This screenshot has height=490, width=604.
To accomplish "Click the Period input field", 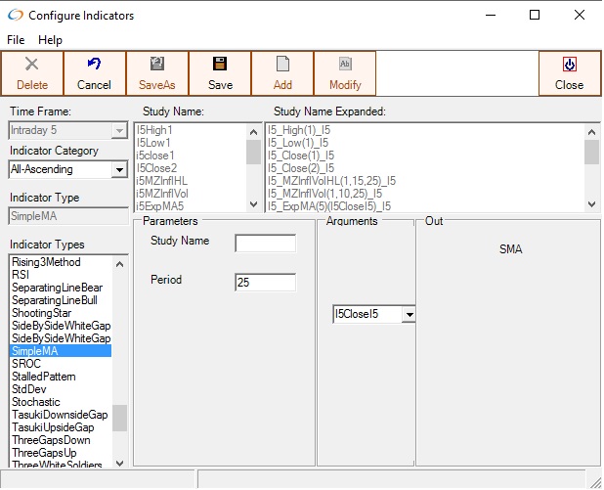I will 265,283.
